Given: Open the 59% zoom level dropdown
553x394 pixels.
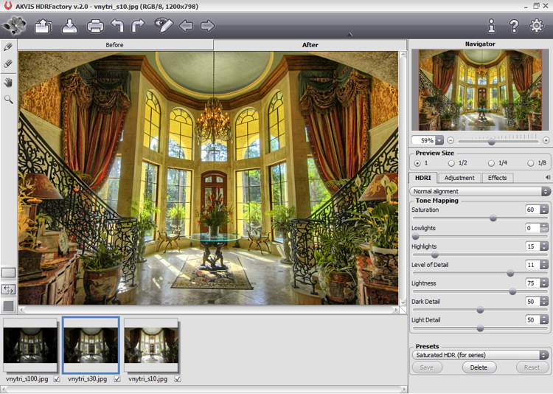Looking at the screenshot, I should (x=439, y=140).
